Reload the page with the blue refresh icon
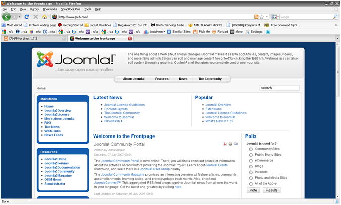 [x=27, y=17]
